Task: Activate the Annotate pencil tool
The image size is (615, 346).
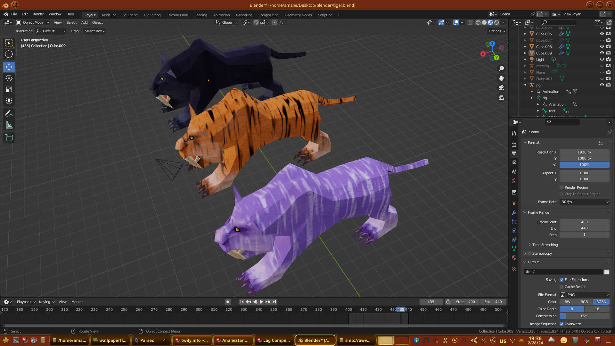Action: pos(9,114)
